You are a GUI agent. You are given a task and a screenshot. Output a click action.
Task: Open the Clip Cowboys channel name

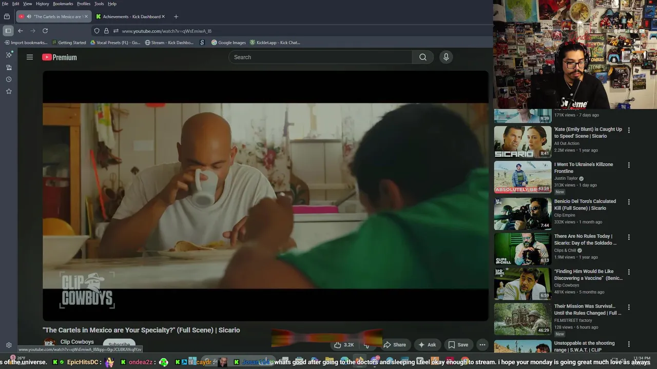[x=77, y=342]
